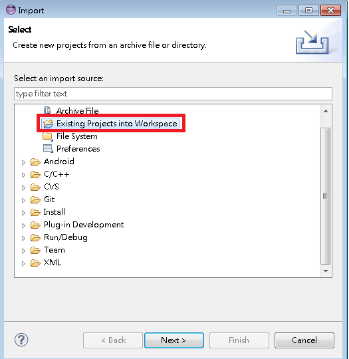Select the Team tree item
Screen dimensions: 349x359
tap(55, 250)
